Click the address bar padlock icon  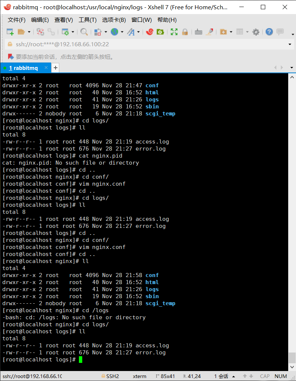tap(10, 44)
